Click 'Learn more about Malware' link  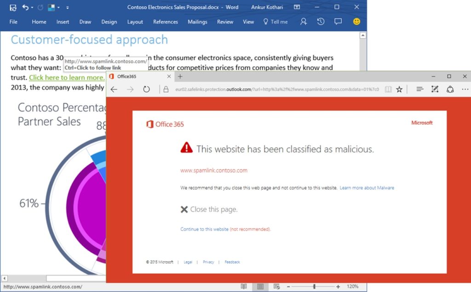367,188
